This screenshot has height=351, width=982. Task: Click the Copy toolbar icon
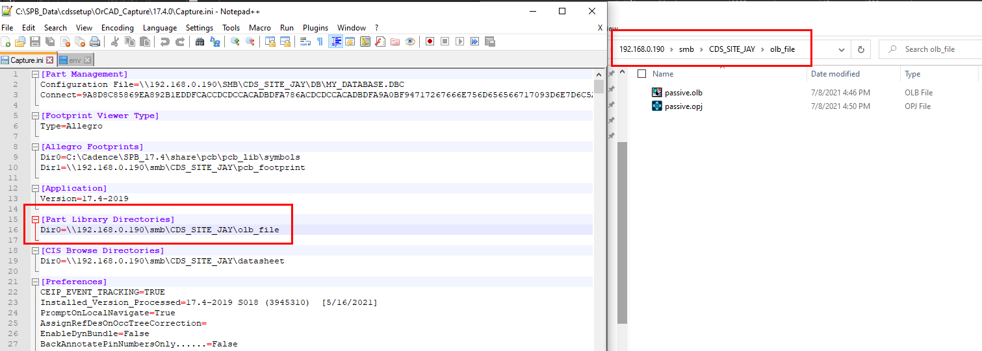pyautogui.click(x=129, y=42)
